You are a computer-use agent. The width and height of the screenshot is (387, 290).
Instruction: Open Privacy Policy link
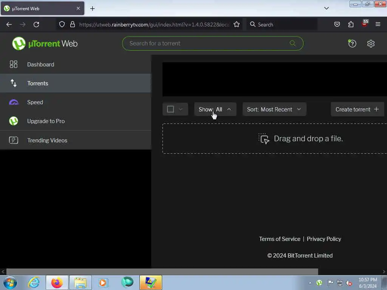(x=324, y=239)
